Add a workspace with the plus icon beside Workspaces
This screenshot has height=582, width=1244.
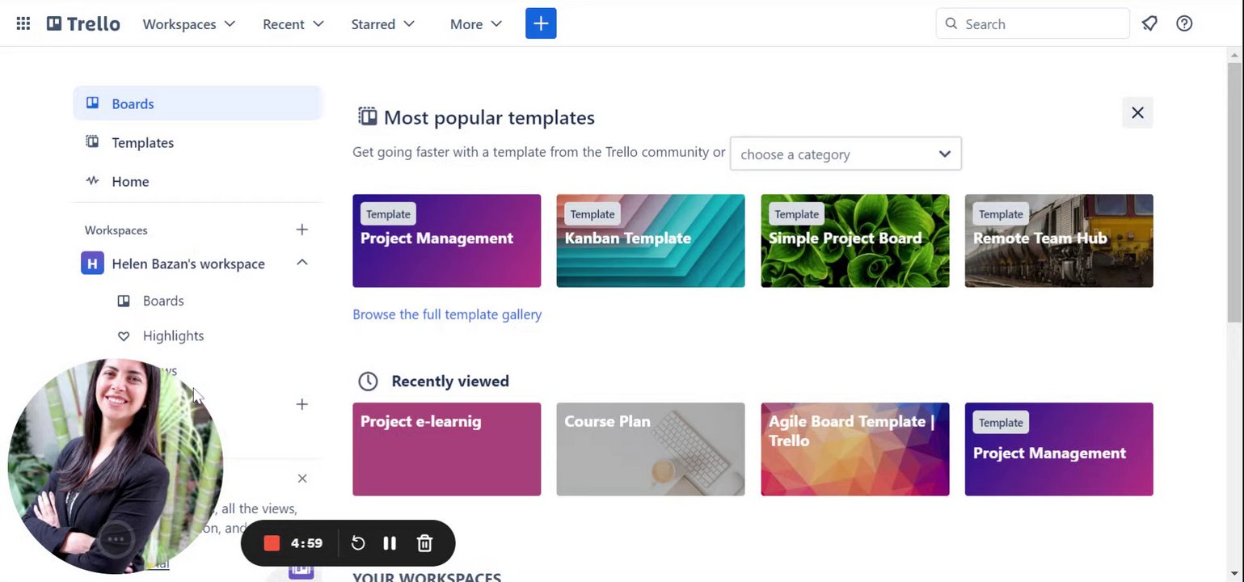click(302, 230)
